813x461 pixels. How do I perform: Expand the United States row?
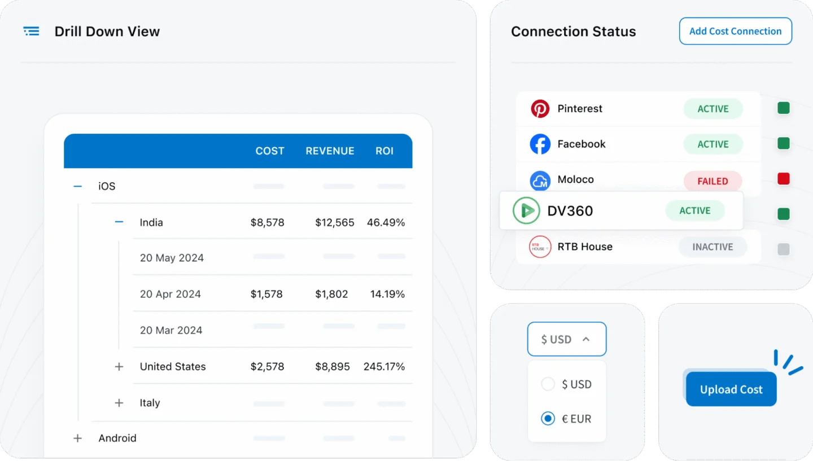(x=119, y=366)
